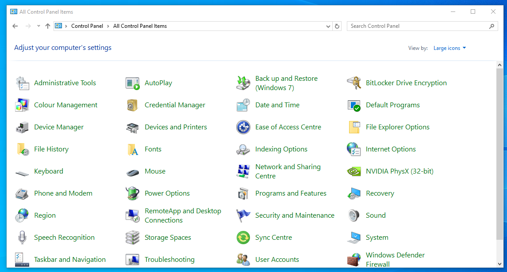
Task: Click the scrollbar up arrow
Action: (499, 65)
